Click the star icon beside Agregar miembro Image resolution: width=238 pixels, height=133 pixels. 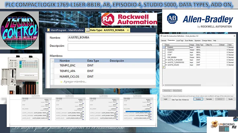coord(61,82)
